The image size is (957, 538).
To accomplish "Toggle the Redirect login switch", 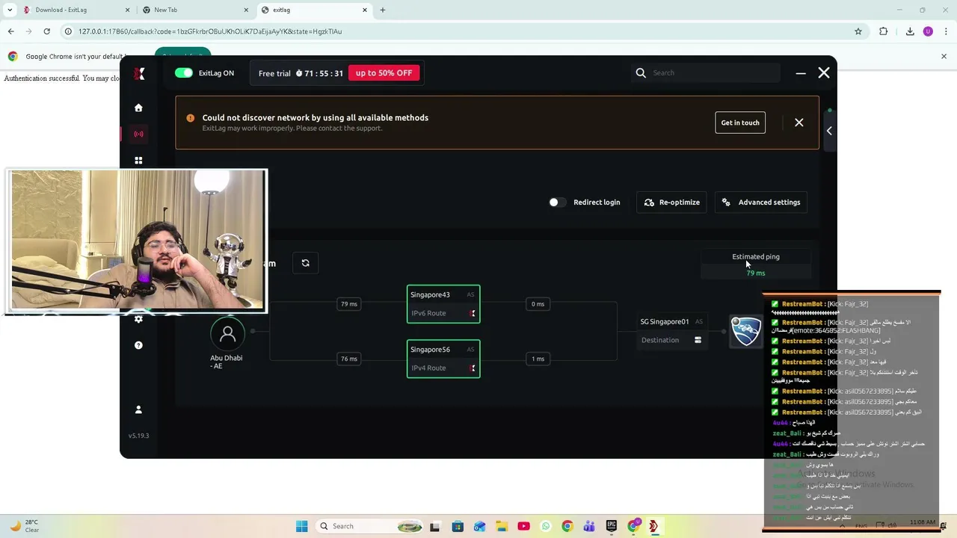I will (x=557, y=202).
